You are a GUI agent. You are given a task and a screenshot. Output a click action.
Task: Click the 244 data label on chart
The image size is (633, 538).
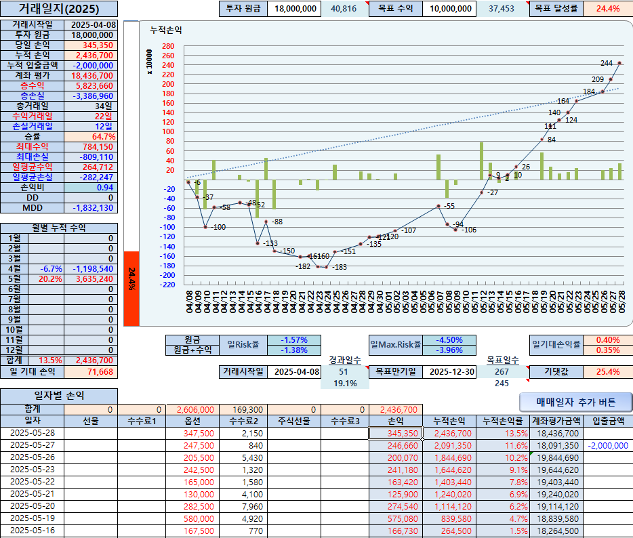pyautogui.click(x=607, y=63)
